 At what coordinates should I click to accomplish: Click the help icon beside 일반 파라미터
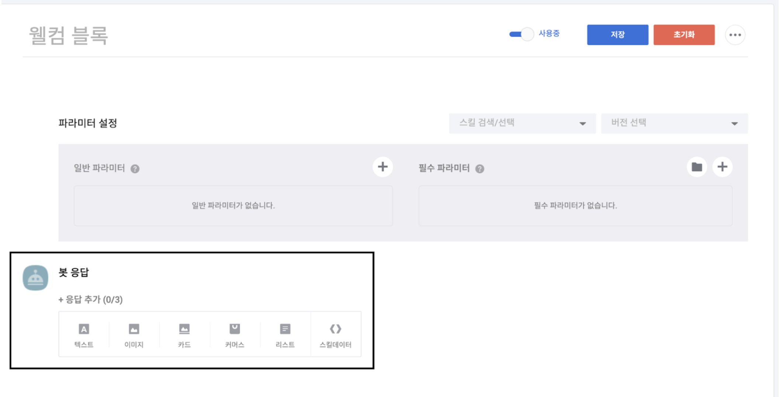[135, 169]
